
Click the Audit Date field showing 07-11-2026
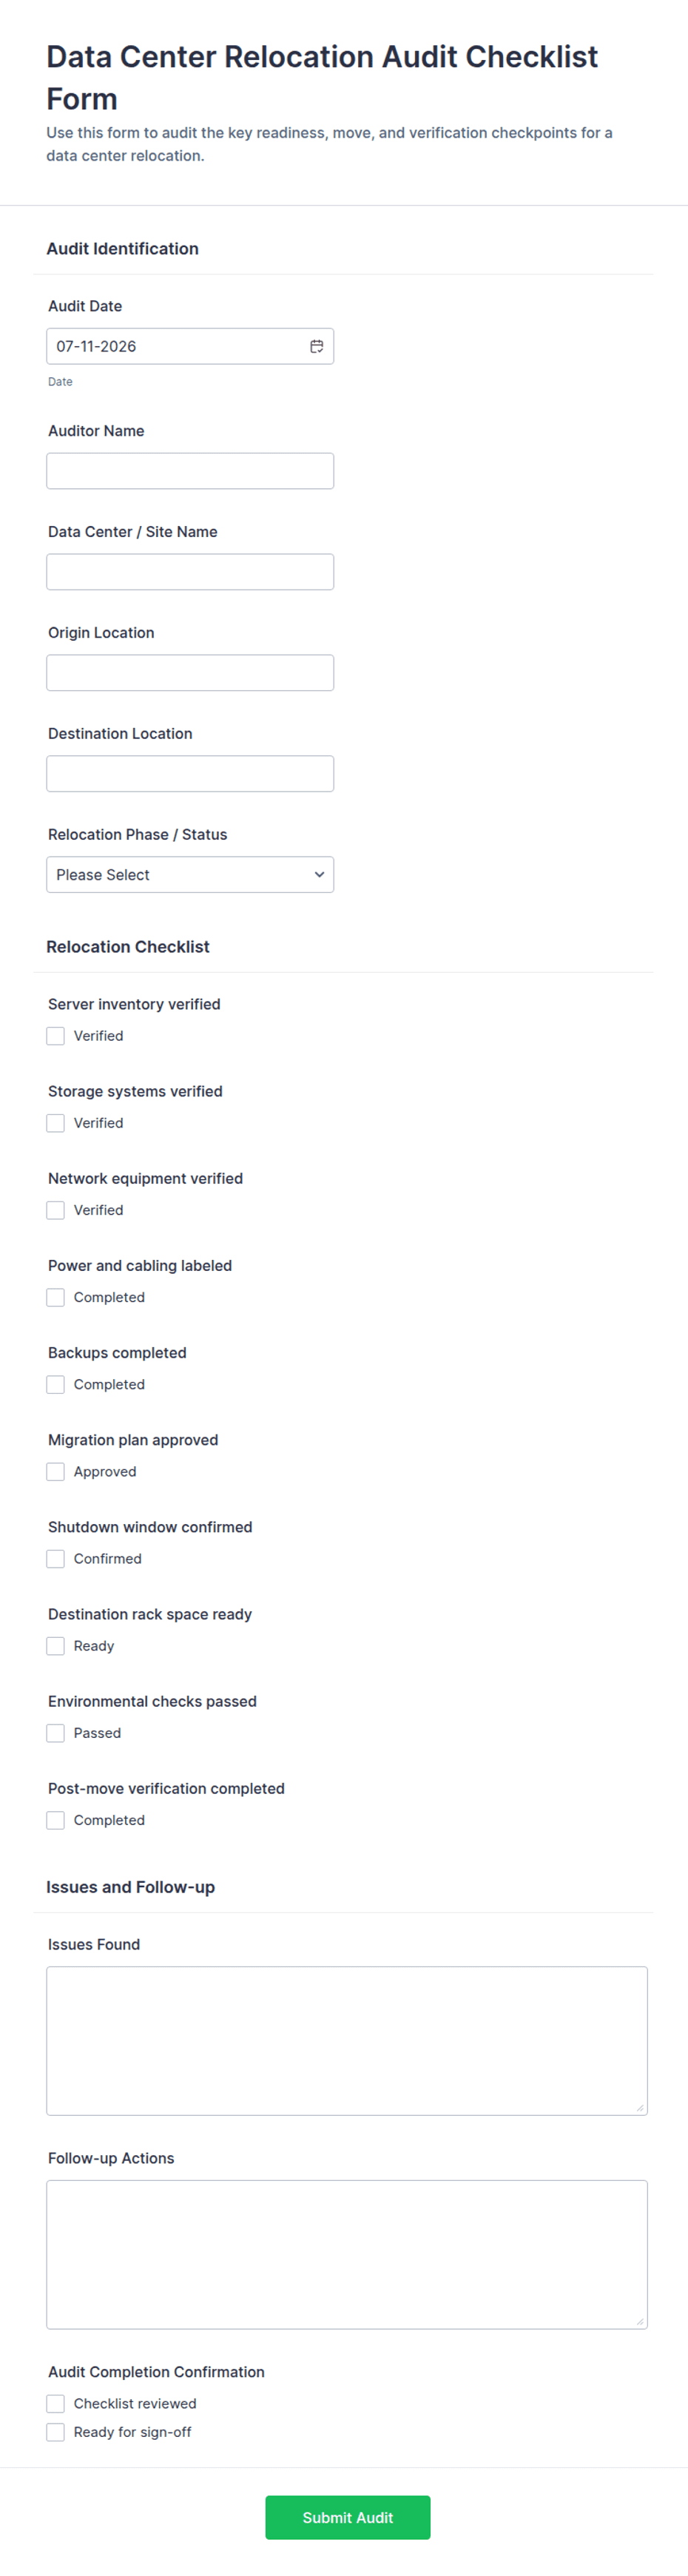[190, 346]
